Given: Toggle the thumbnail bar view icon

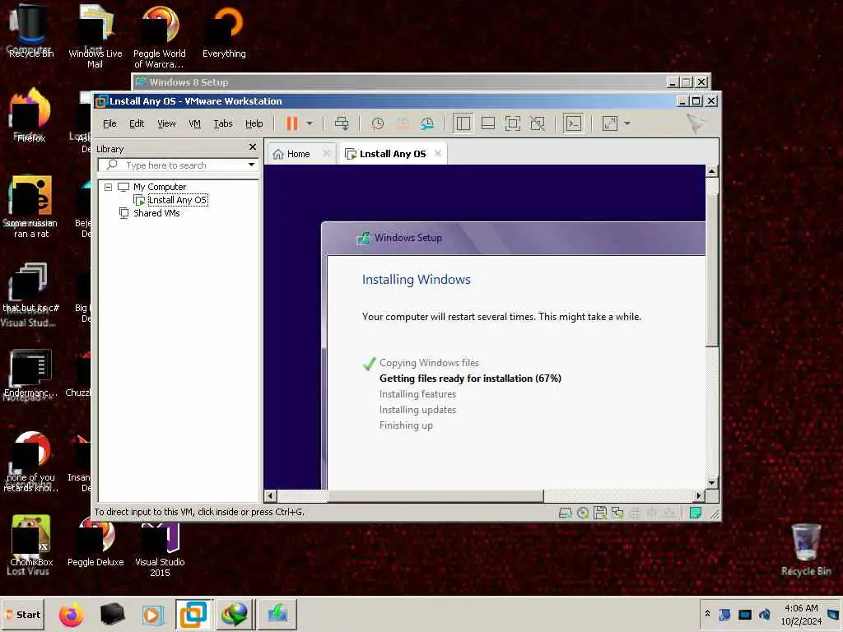Looking at the screenshot, I should 487,123.
